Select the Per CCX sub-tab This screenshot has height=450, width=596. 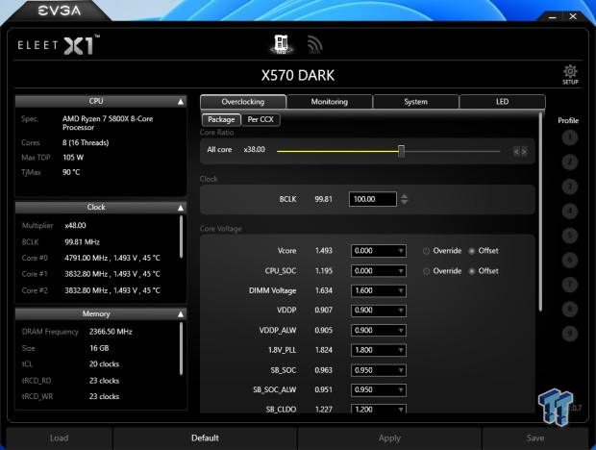pos(261,119)
